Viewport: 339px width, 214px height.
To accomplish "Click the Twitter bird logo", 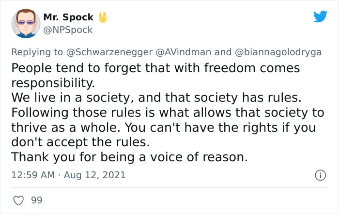I will coord(320,16).
